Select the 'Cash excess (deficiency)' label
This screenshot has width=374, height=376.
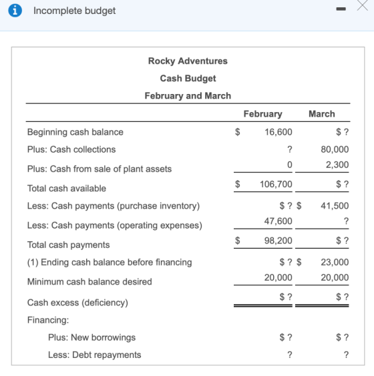coord(77,303)
